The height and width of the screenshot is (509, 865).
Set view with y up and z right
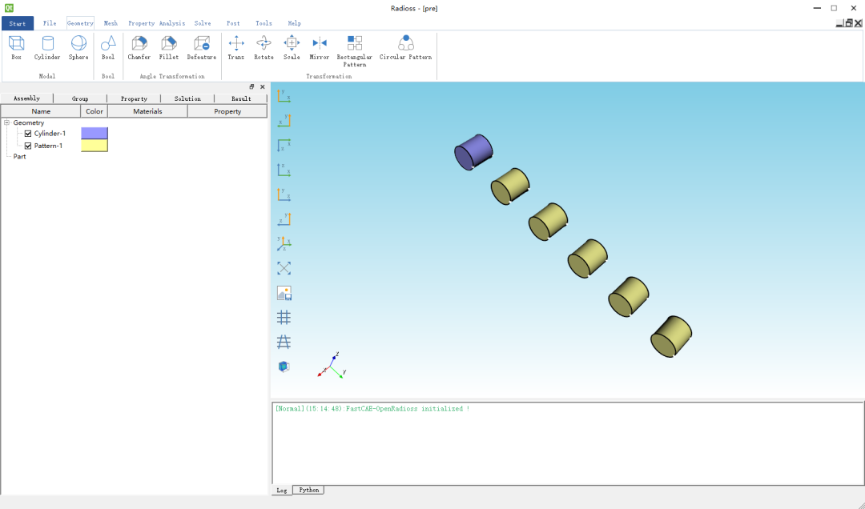point(284,194)
